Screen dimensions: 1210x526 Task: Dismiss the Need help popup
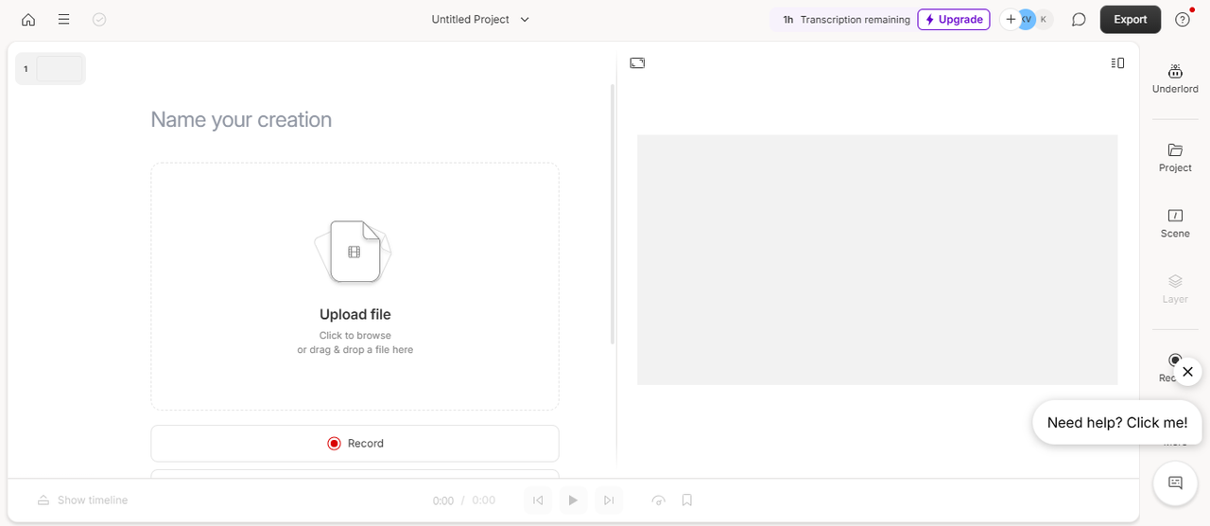1188,372
